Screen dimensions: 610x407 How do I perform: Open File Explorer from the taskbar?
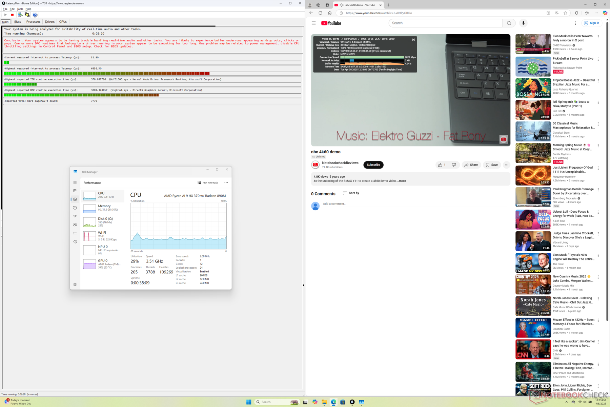click(x=324, y=402)
